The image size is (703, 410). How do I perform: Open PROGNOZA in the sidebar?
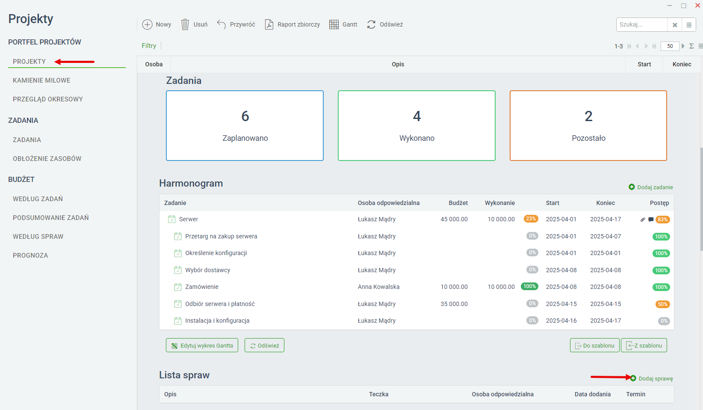[x=30, y=256]
